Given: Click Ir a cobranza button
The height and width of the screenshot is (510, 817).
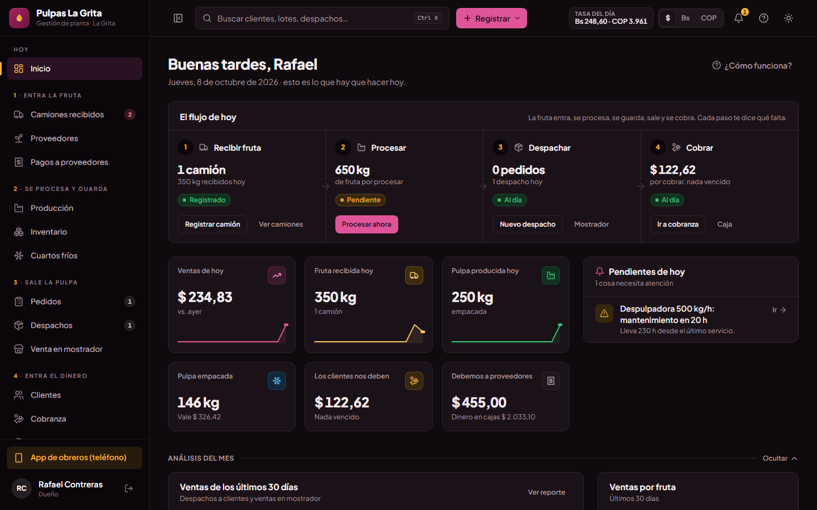Looking at the screenshot, I should tap(677, 224).
